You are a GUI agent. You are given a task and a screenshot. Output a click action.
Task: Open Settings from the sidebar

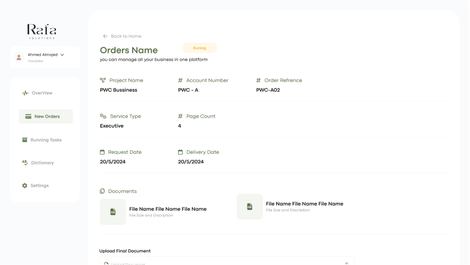click(40, 185)
